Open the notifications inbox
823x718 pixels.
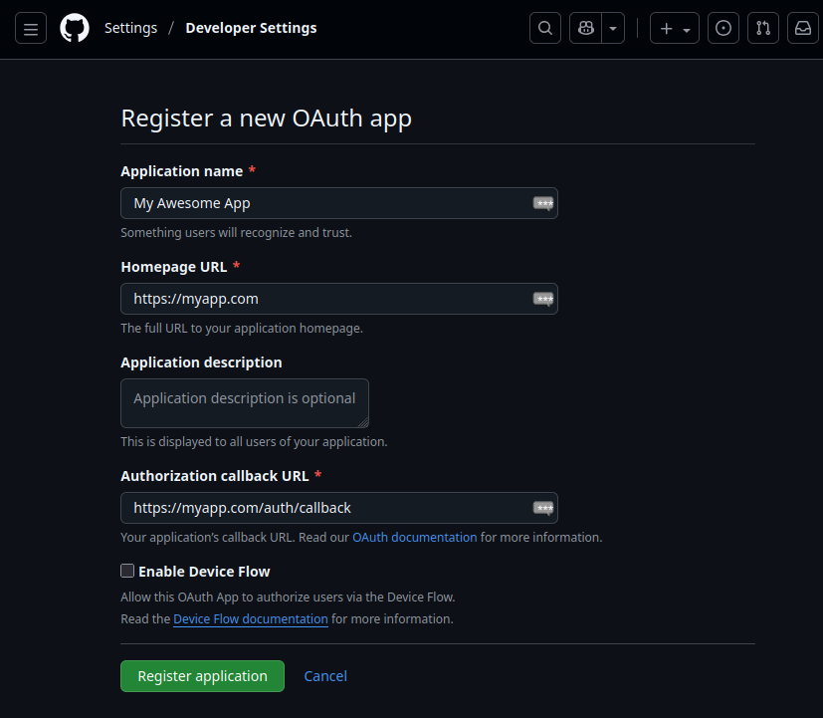pyautogui.click(x=802, y=28)
